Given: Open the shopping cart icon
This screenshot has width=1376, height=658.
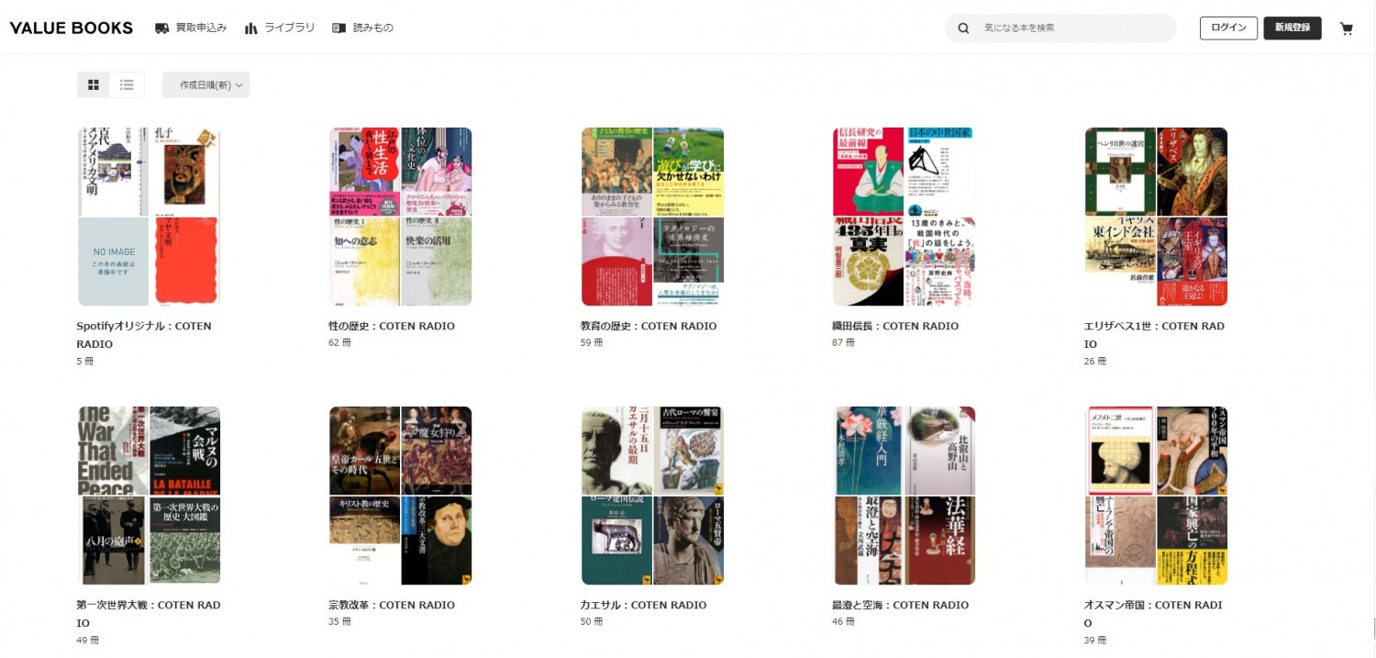Looking at the screenshot, I should coord(1347,28).
